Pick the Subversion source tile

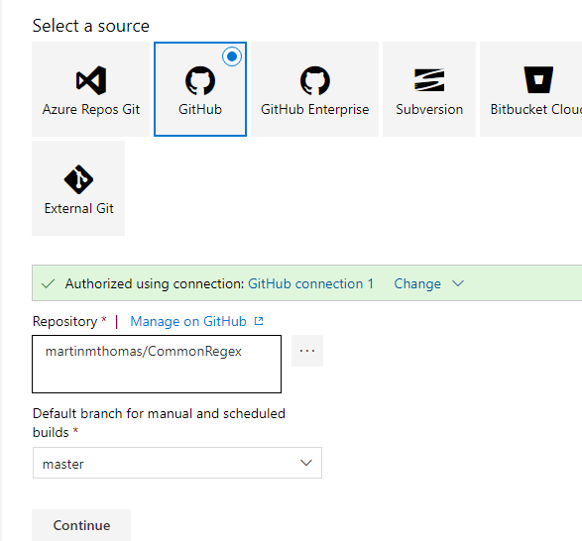click(x=429, y=89)
